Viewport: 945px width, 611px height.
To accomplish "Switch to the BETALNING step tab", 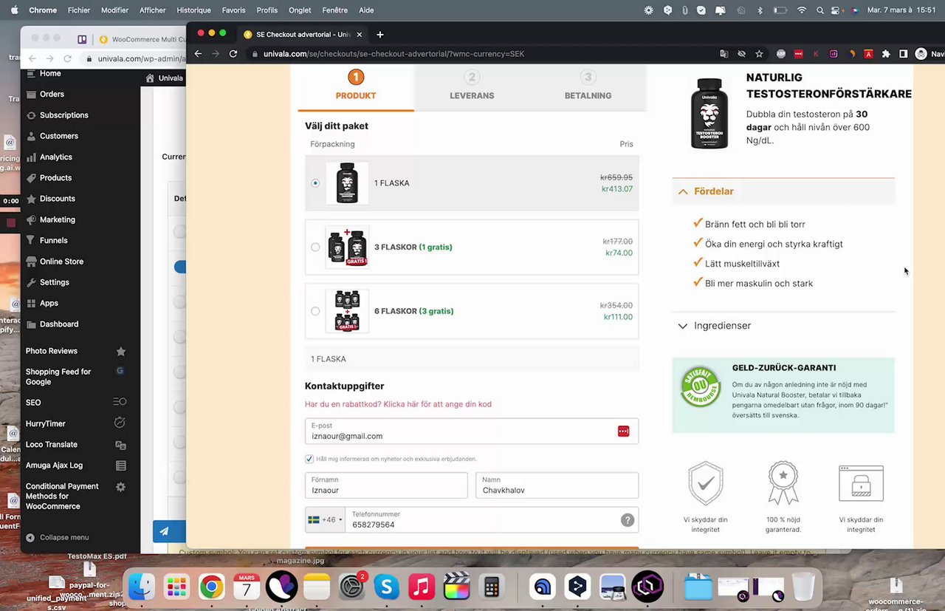I will pos(588,87).
